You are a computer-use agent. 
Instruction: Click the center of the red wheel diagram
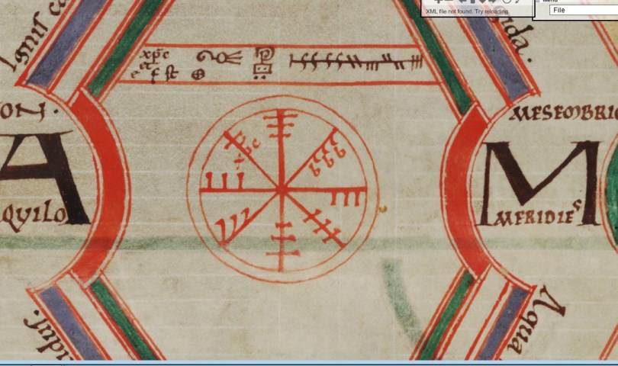click(282, 188)
